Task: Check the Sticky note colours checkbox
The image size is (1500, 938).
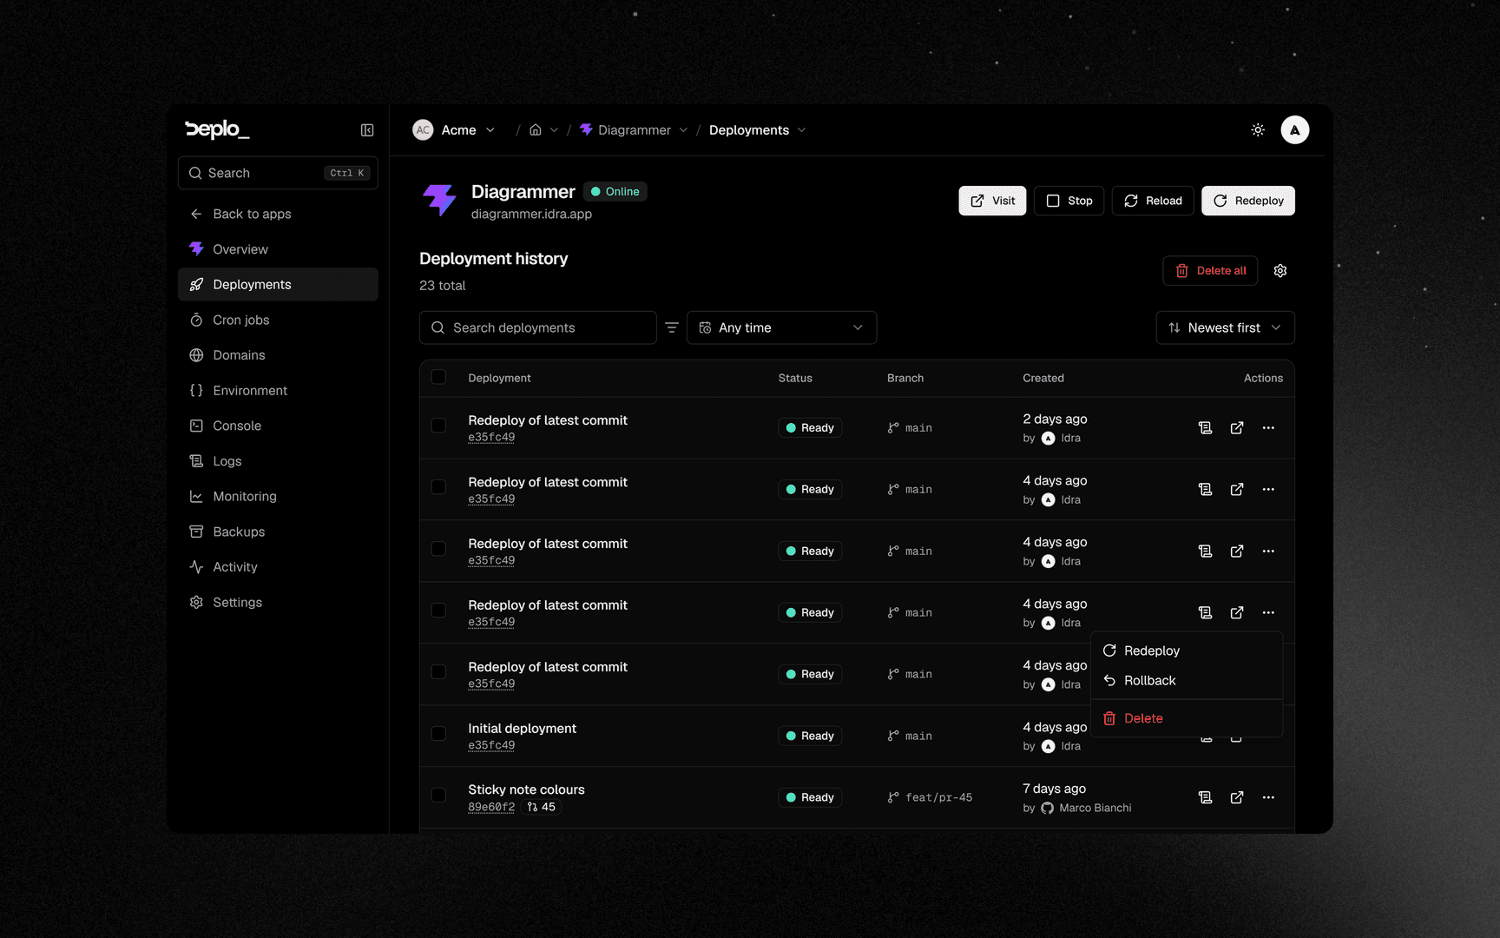Action: point(438,796)
